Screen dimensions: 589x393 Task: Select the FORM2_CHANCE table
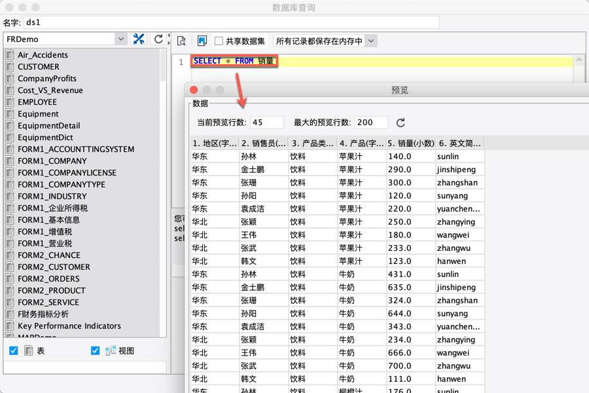(49, 255)
